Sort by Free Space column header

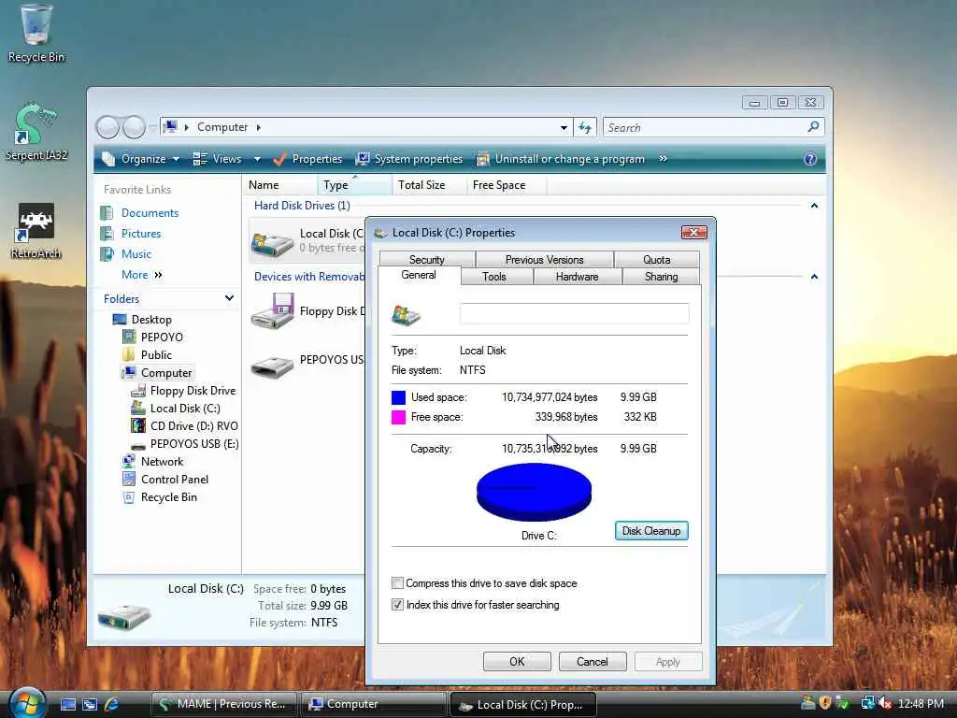(507, 185)
